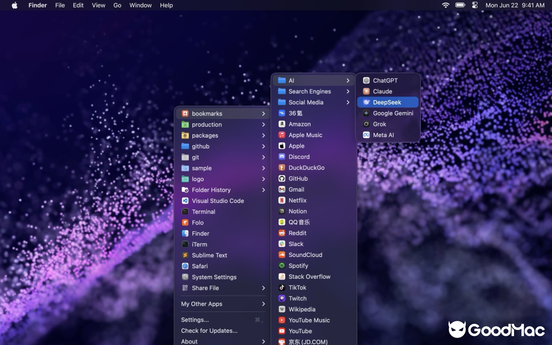Viewport: 552px width, 345px height.
Task: Click the Notion icon
Action: 282,211
